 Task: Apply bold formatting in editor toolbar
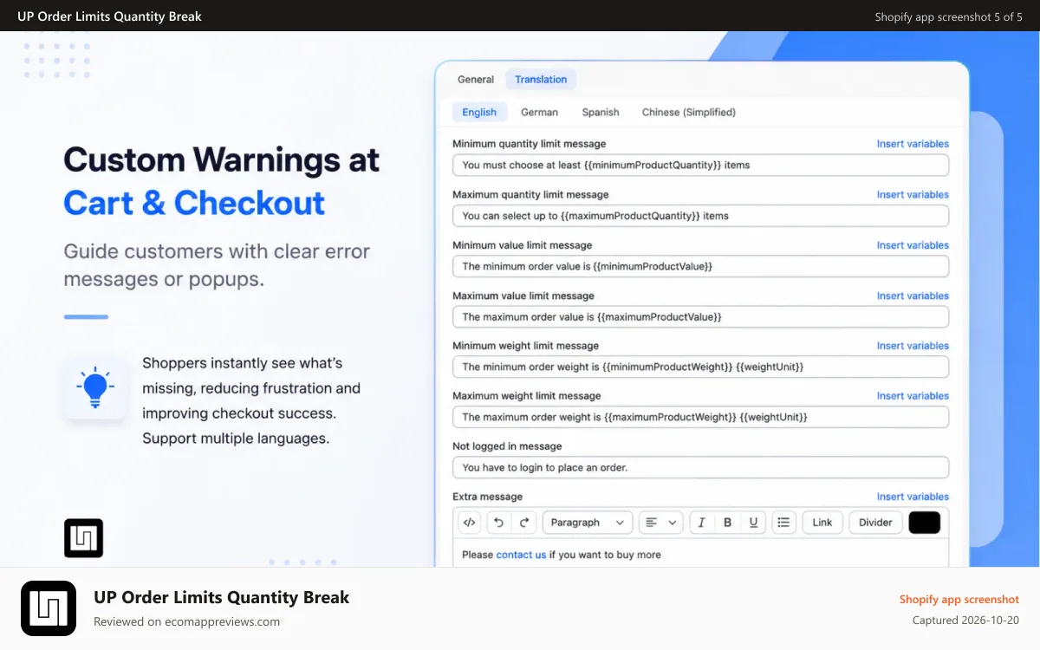[x=727, y=523]
